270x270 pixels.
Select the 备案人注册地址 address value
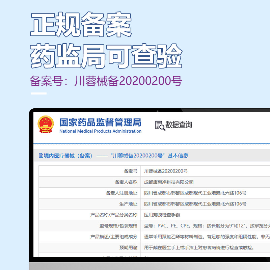(x=195, y=193)
